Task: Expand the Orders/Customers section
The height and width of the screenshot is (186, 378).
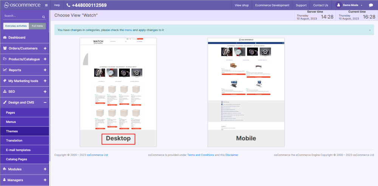Action: 45,48
